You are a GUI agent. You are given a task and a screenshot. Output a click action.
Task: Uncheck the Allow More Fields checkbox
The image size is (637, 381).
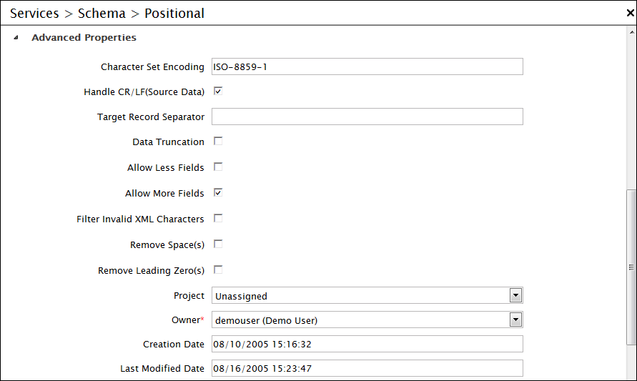(218, 193)
